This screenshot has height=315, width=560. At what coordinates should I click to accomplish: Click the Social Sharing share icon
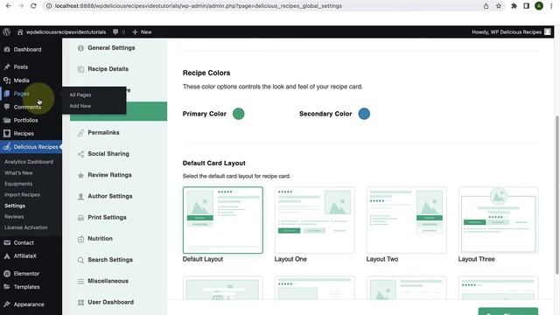[x=80, y=154]
